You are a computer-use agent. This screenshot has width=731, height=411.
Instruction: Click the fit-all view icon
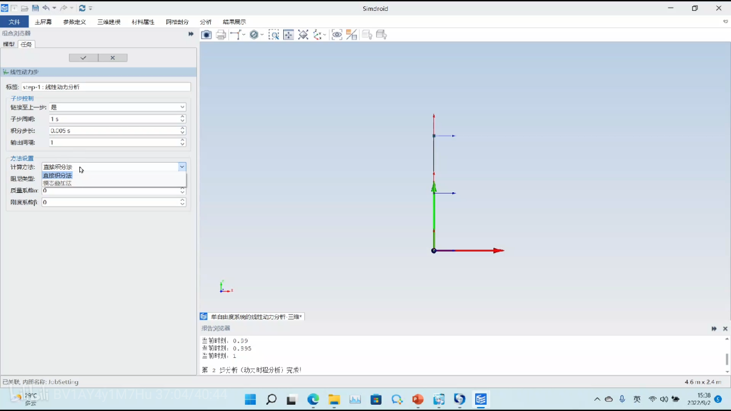pyautogui.click(x=303, y=35)
